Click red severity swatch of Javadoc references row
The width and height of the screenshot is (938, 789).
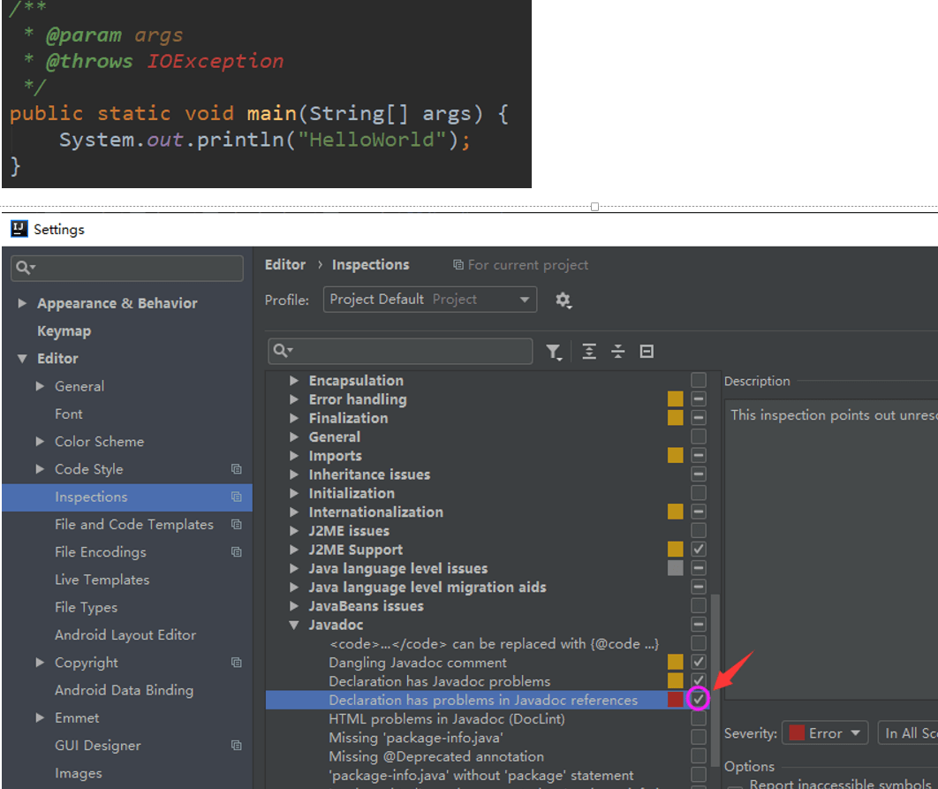pyautogui.click(x=676, y=699)
